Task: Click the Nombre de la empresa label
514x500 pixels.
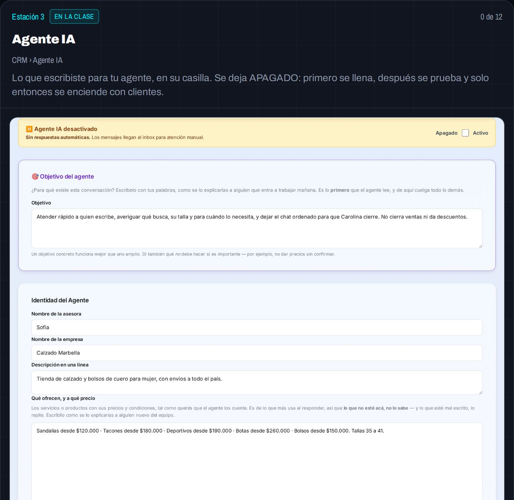Action: (x=57, y=339)
